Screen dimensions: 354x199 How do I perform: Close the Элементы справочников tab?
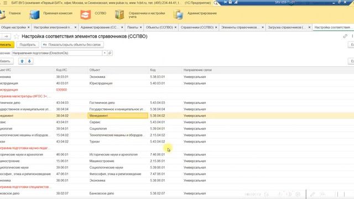click(x=263, y=27)
